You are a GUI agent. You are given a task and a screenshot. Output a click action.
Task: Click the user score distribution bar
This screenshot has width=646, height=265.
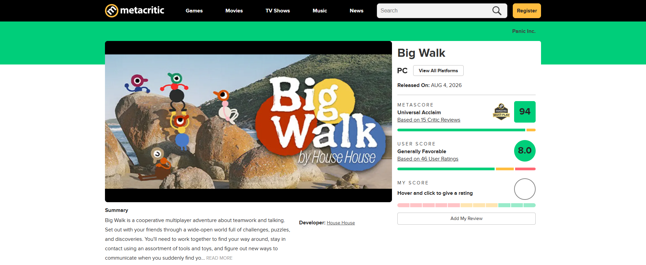[x=466, y=169]
